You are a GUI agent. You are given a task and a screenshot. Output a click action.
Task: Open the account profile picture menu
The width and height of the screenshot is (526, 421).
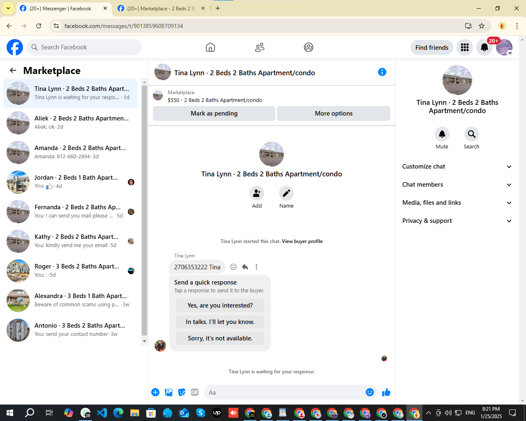pyautogui.click(x=504, y=47)
